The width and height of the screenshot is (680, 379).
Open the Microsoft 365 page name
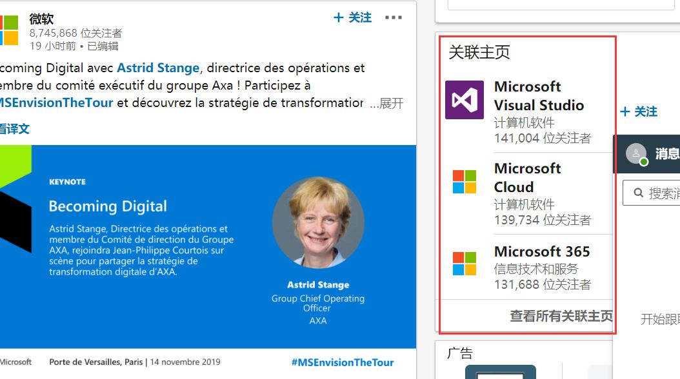pos(542,251)
